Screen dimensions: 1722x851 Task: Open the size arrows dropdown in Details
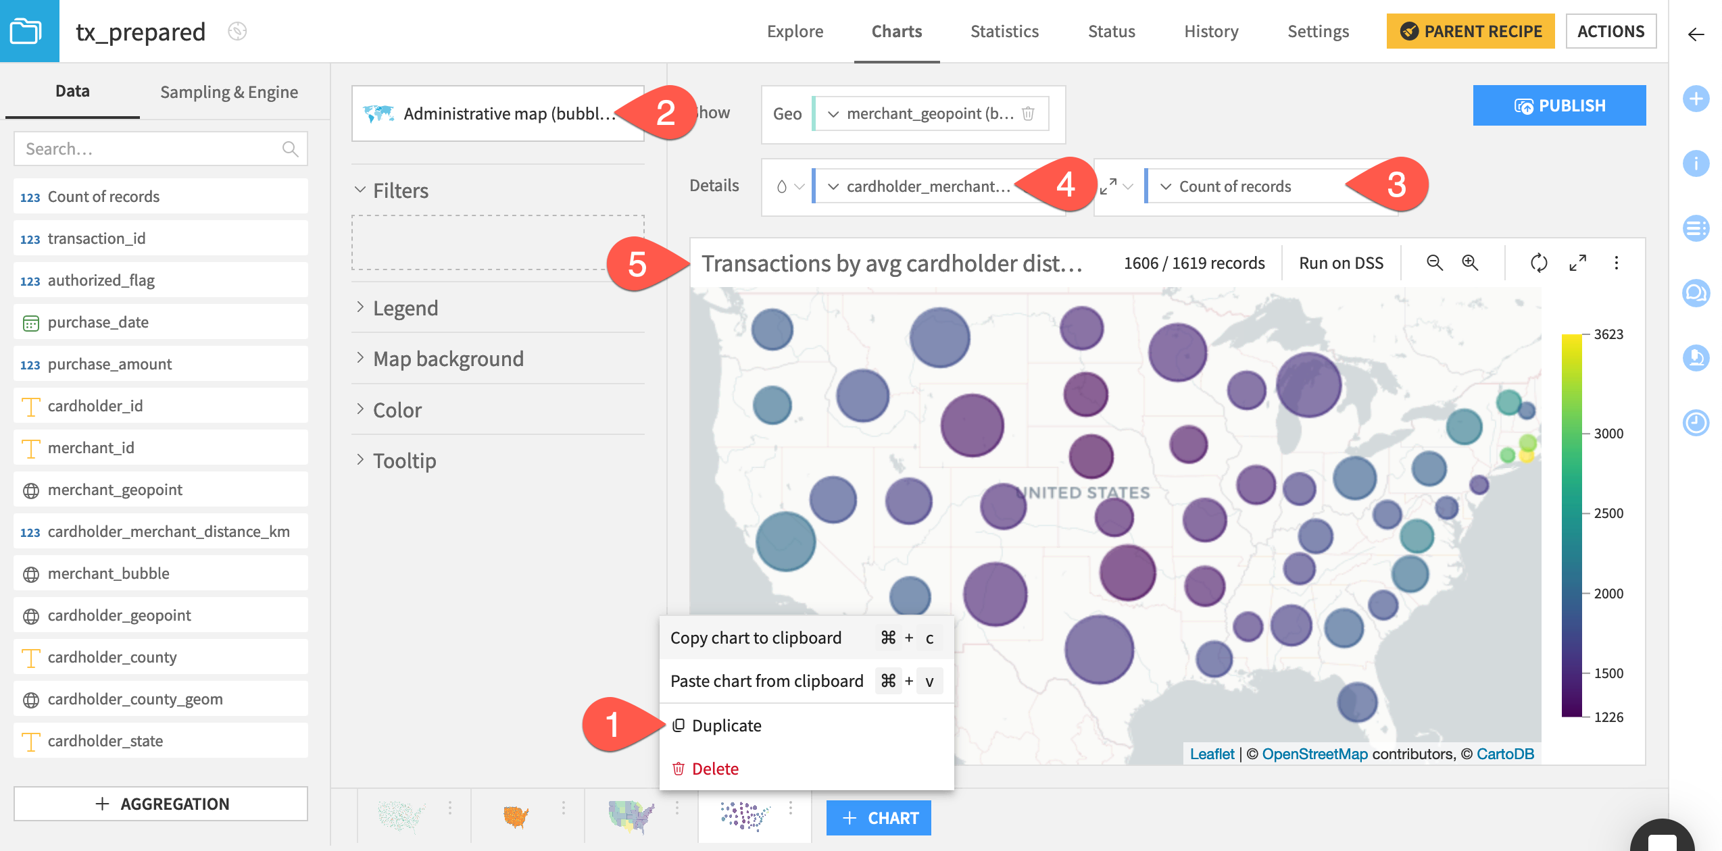coord(1116,186)
